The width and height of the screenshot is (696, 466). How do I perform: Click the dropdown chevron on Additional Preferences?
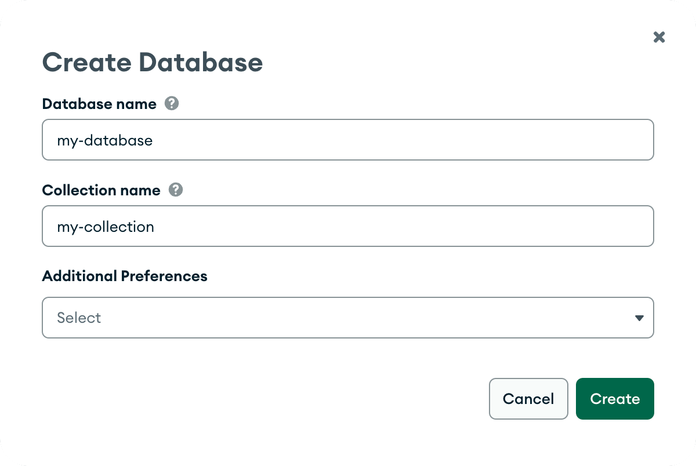(639, 318)
